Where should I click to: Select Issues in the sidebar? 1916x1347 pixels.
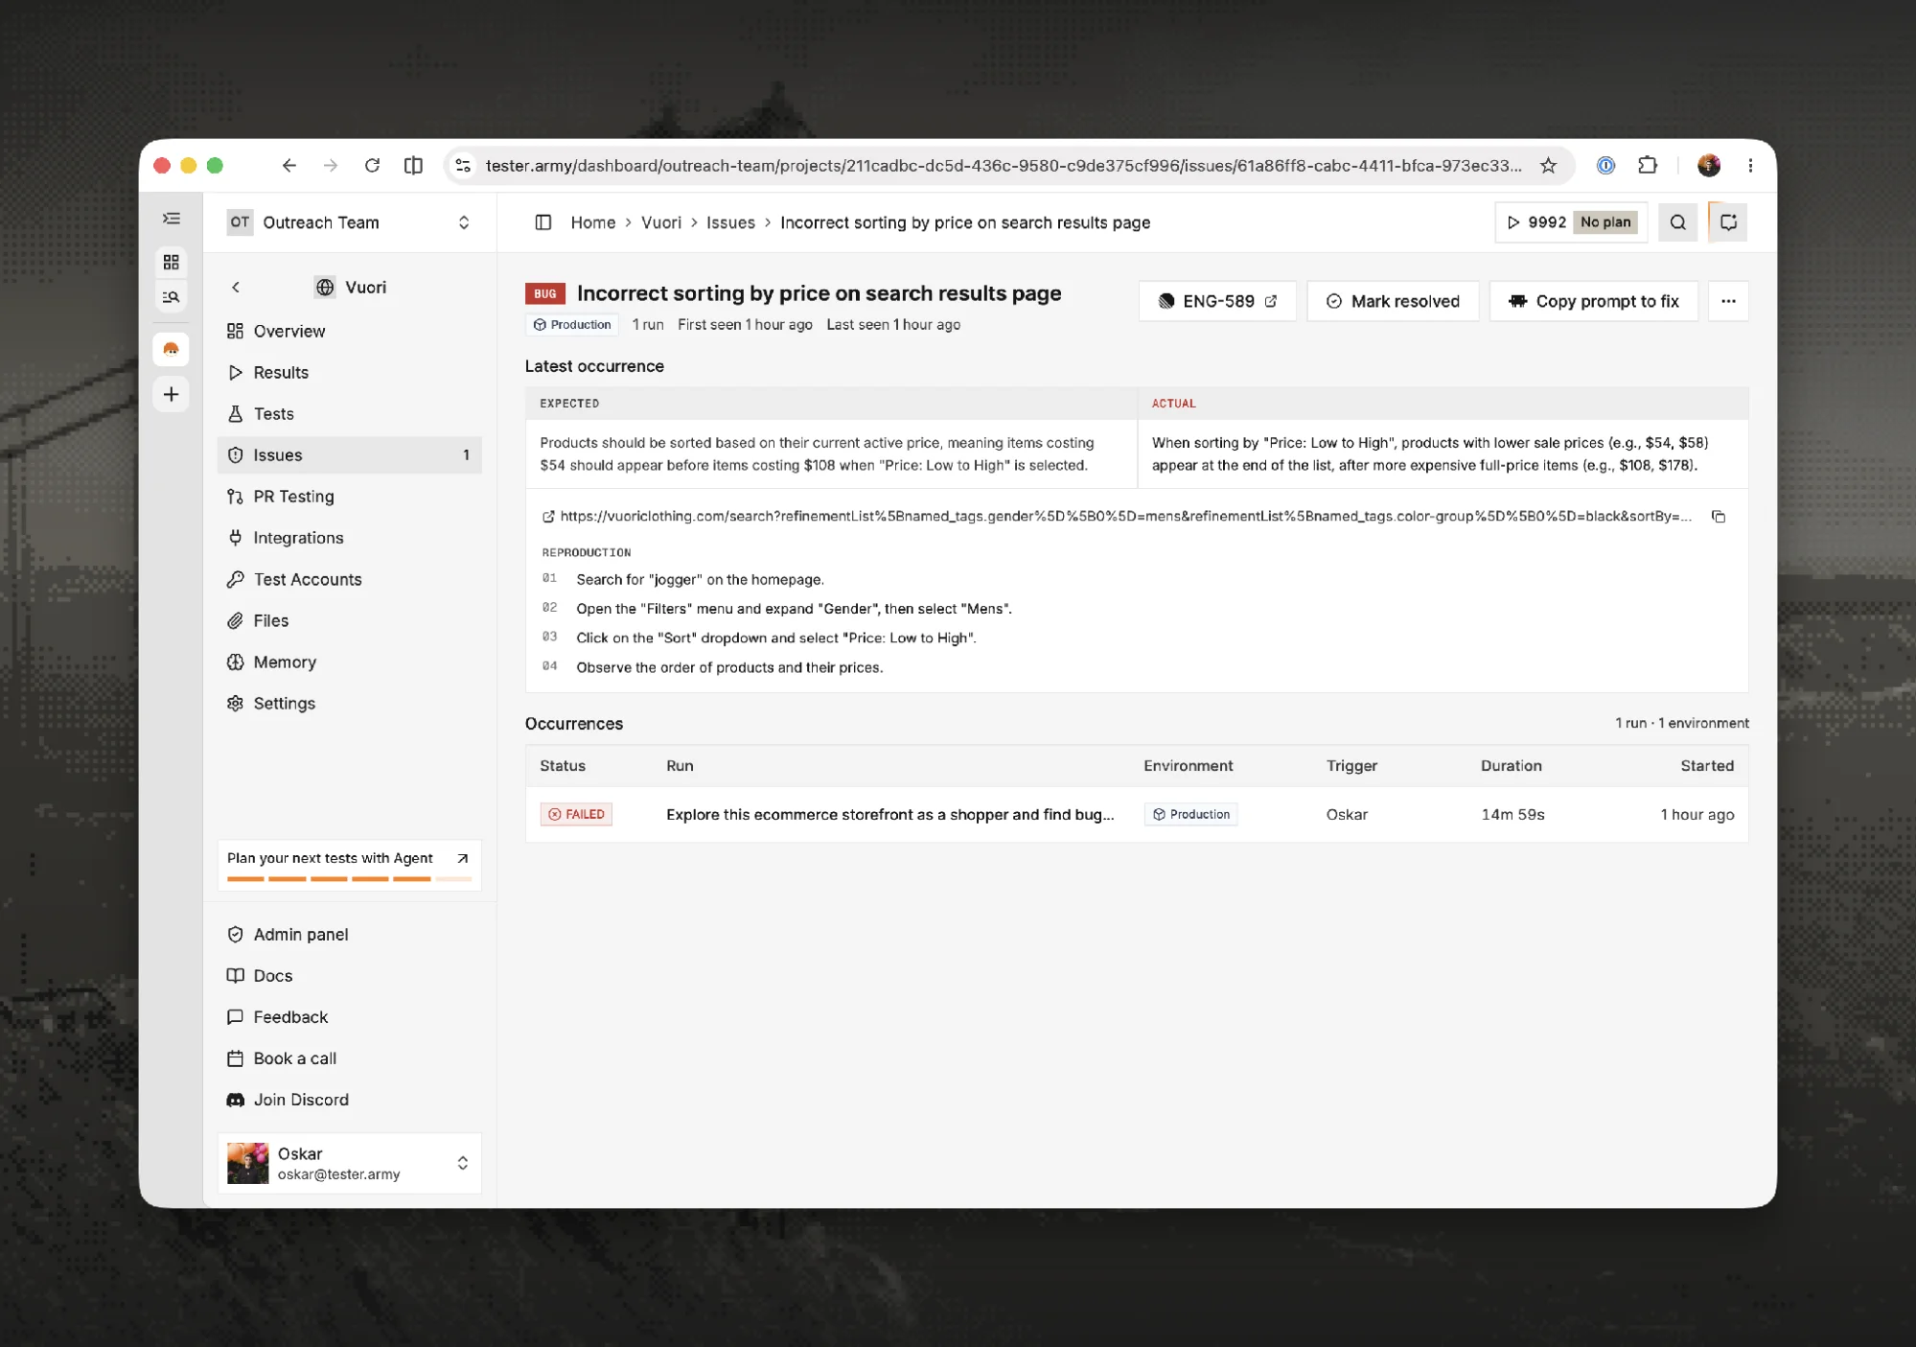pyautogui.click(x=350, y=455)
